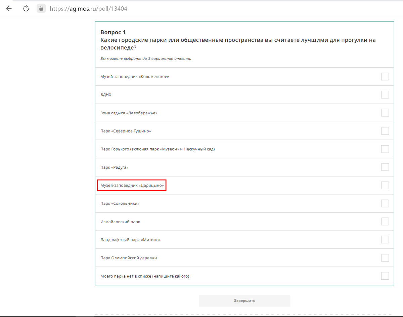Check Ландшафтный парк «Митино» box
The width and height of the screenshot is (403, 317).
pos(385,240)
